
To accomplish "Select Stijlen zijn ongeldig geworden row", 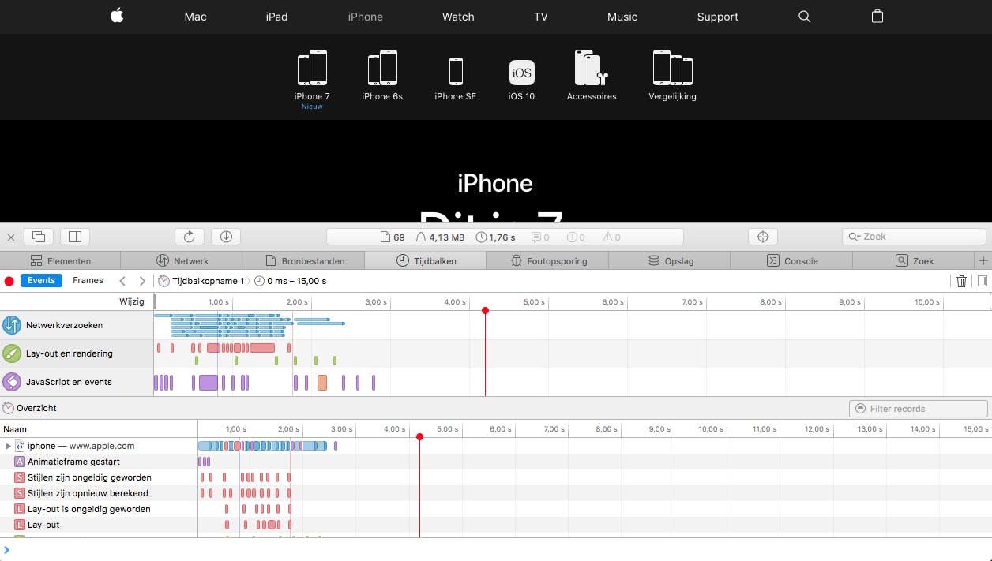I will pos(99,477).
